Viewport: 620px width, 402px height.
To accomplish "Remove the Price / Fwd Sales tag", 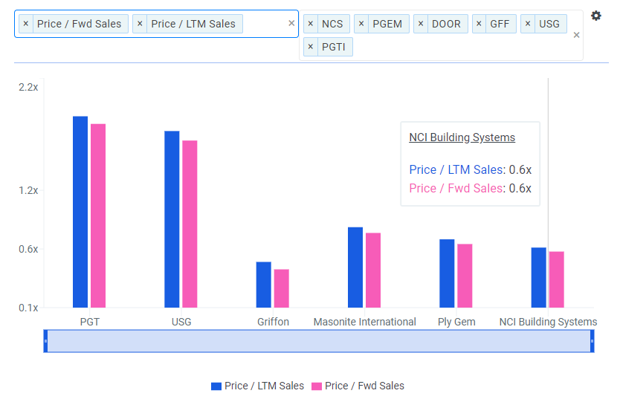I will click(x=26, y=24).
